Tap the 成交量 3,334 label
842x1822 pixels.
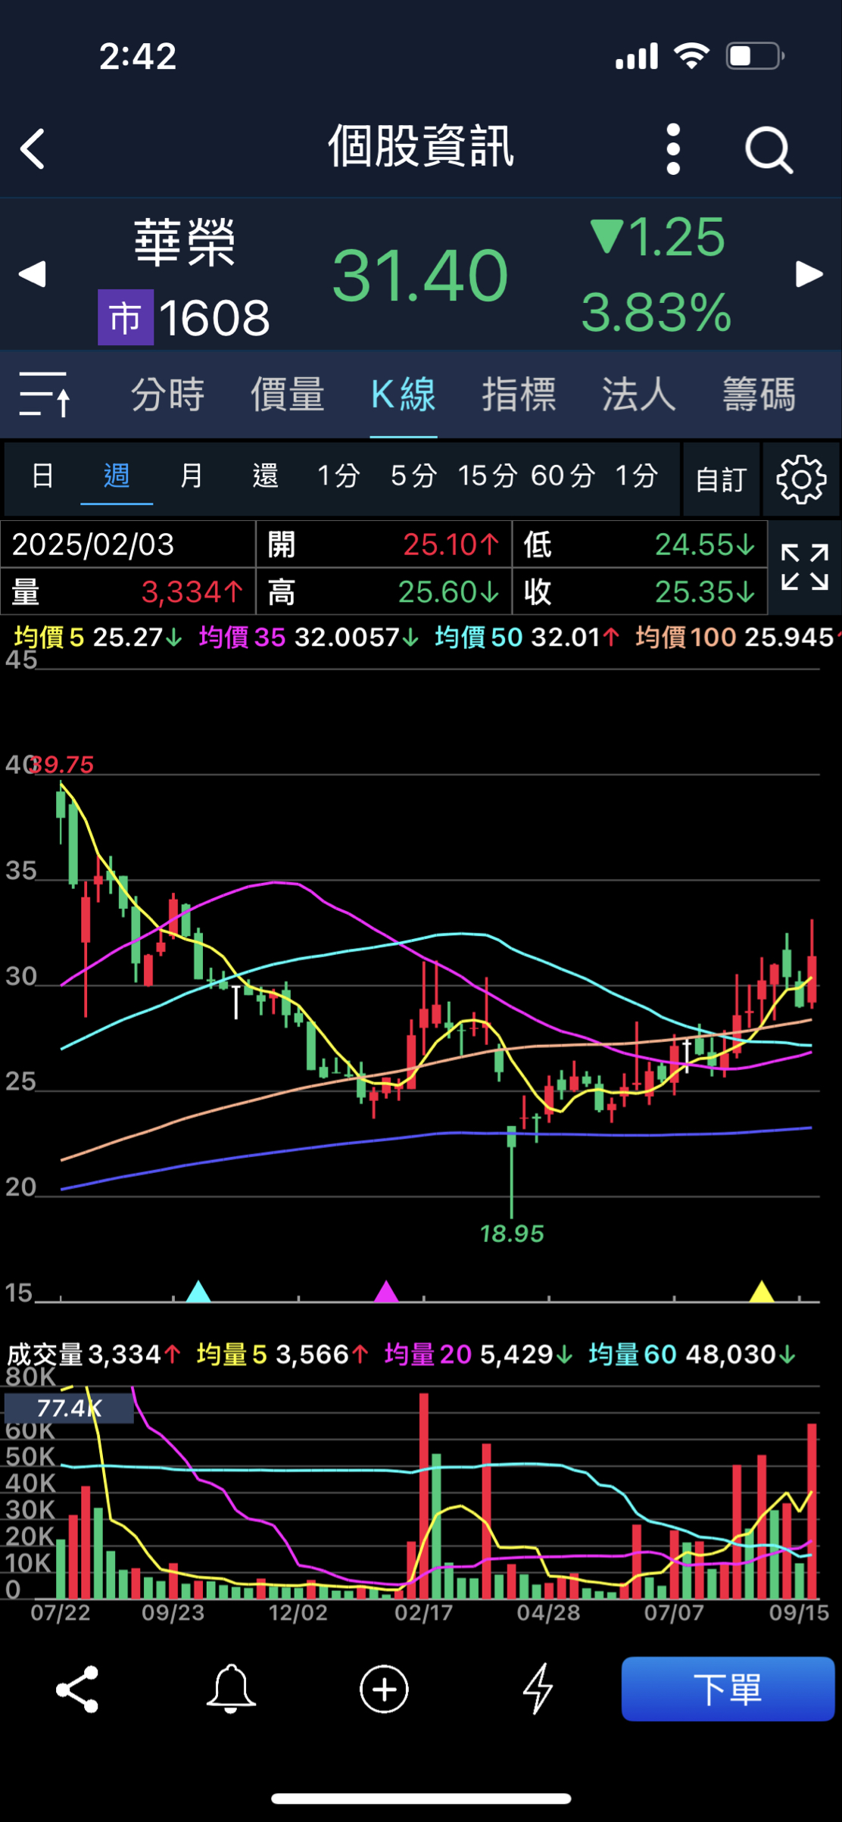tap(94, 1354)
